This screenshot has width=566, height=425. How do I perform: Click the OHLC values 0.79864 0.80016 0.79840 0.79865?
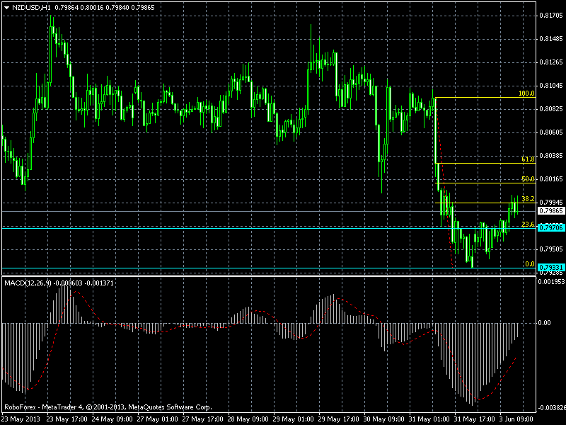[104, 8]
